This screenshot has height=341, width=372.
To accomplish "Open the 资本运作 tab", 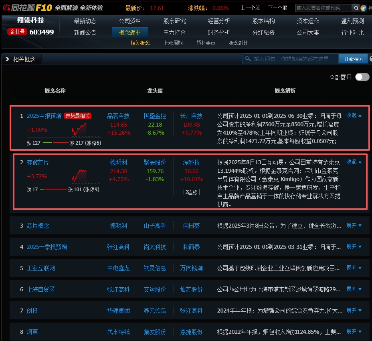I will 308,21.
